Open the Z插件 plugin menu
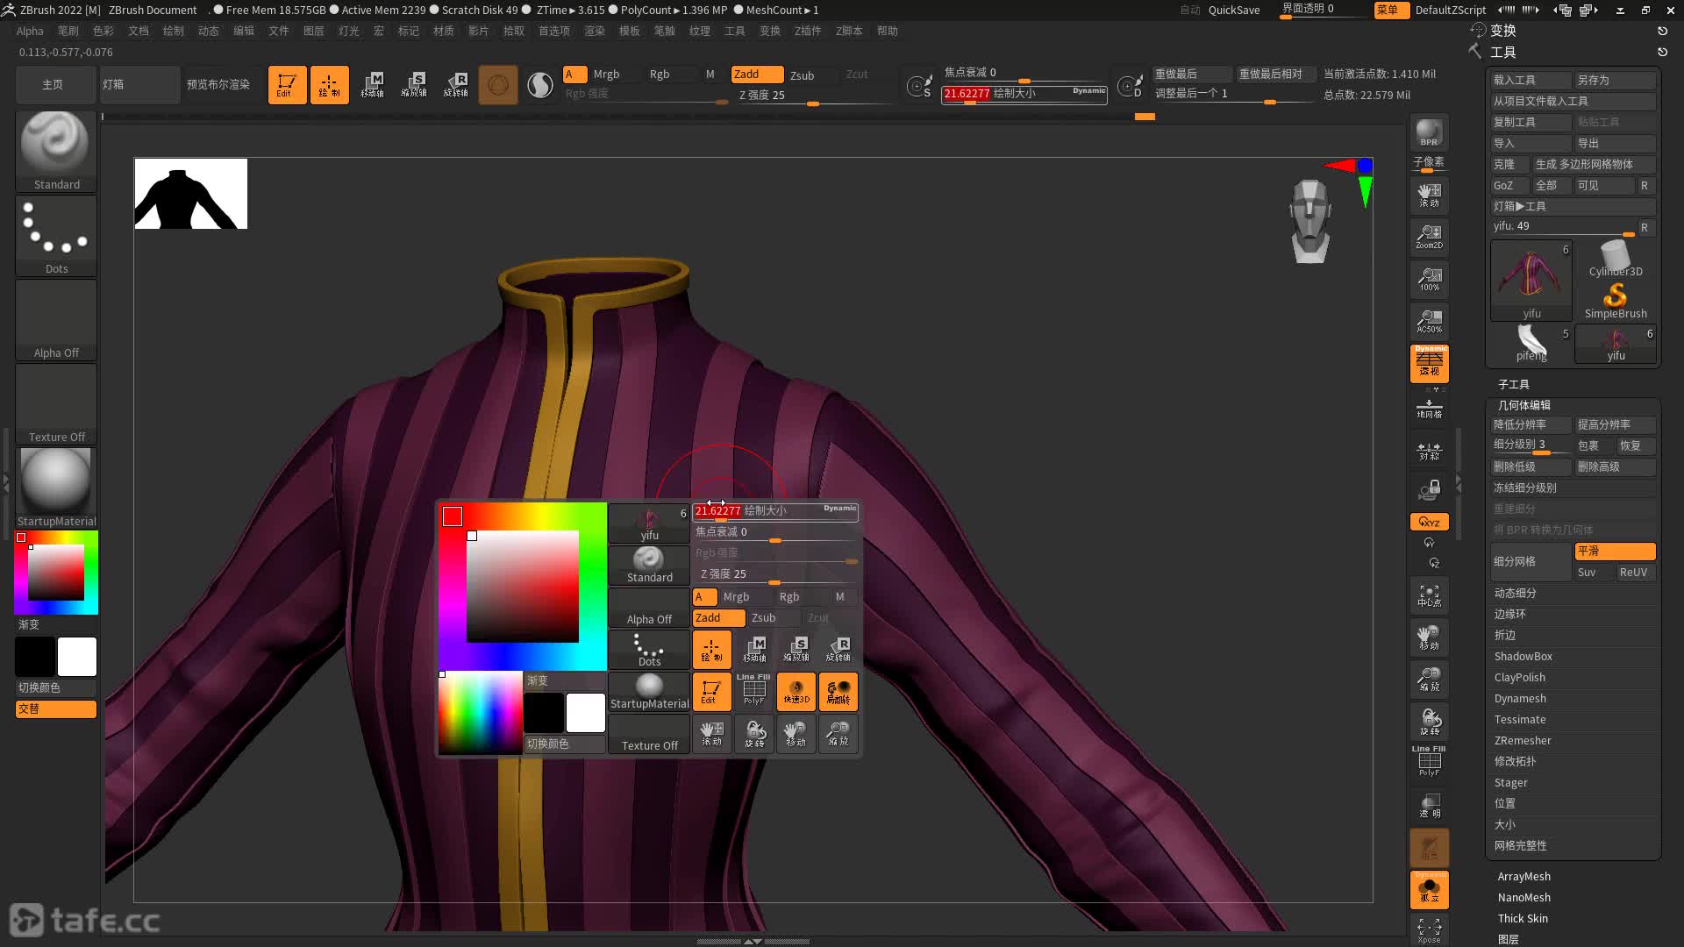 808,31
